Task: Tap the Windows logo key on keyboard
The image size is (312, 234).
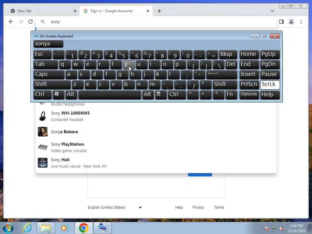Action: pos(58,94)
